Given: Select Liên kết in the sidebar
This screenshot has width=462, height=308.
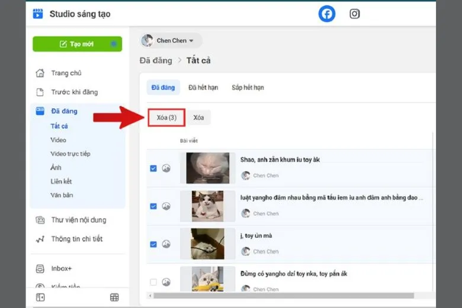Looking at the screenshot, I should point(61,181).
